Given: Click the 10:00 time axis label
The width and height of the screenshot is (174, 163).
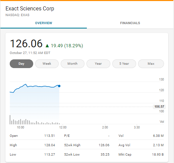Looking at the screenshot, I should tap(20, 127).
